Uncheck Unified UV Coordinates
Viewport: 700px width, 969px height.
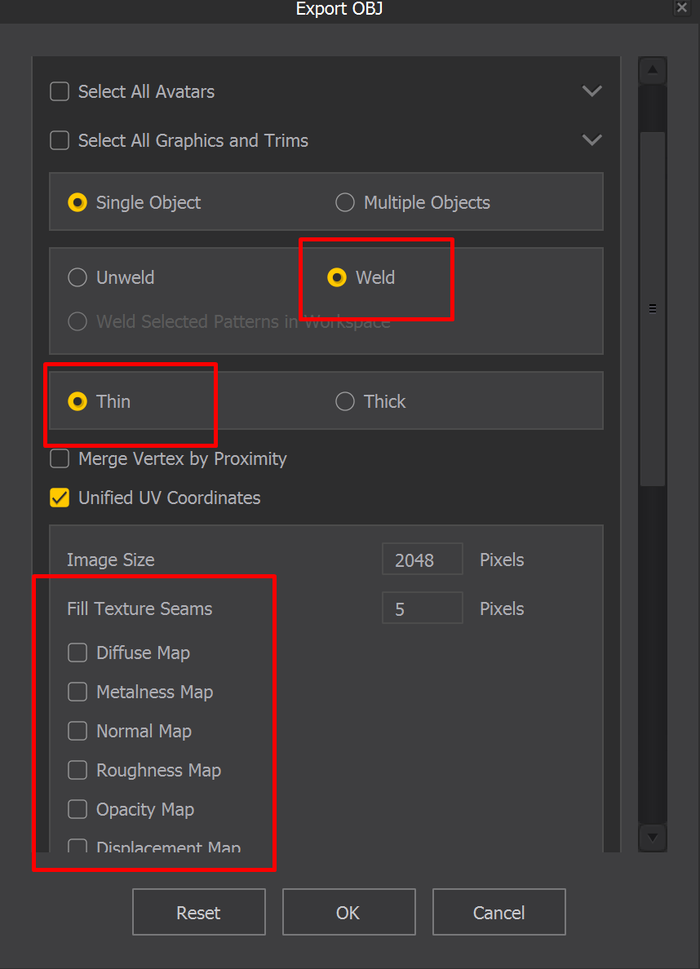pyautogui.click(x=60, y=498)
